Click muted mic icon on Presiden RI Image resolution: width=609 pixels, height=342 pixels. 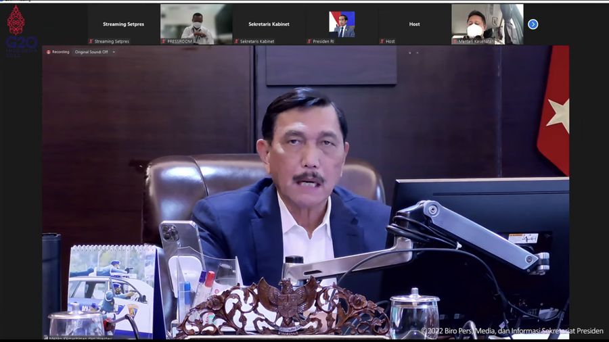coord(309,41)
